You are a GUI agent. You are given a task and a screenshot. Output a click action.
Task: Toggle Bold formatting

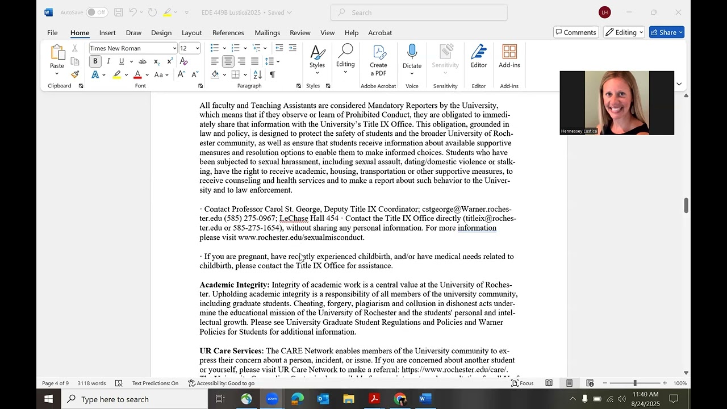tap(95, 61)
